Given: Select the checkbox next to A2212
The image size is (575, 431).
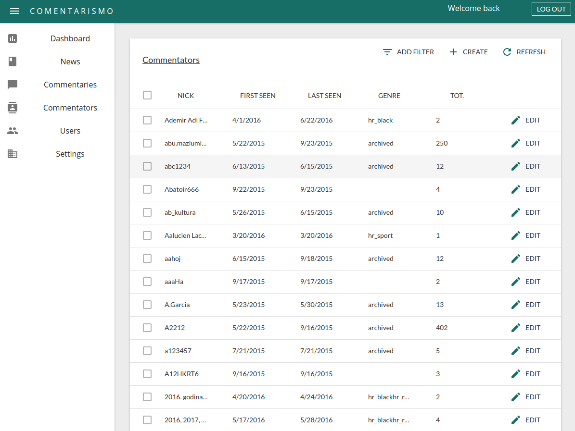Looking at the screenshot, I should pyautogui.click(x=147, y=328).
